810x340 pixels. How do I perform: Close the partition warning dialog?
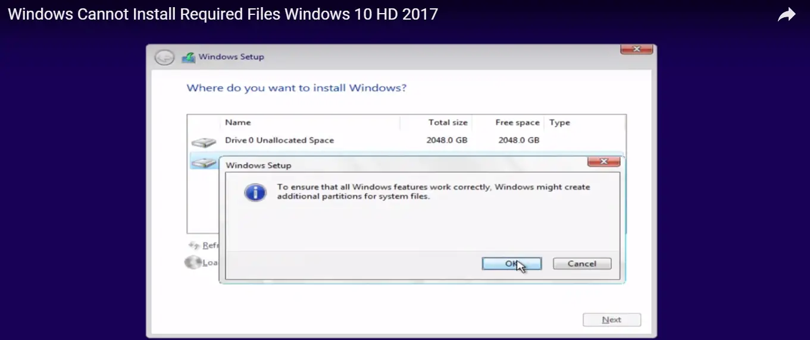click(x=603, y=161)
